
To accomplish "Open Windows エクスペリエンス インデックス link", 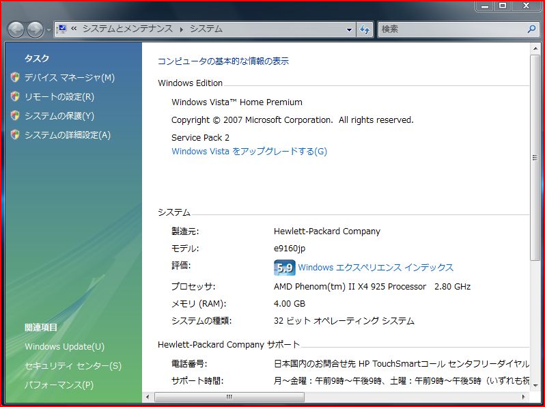I will coord(376,268).
